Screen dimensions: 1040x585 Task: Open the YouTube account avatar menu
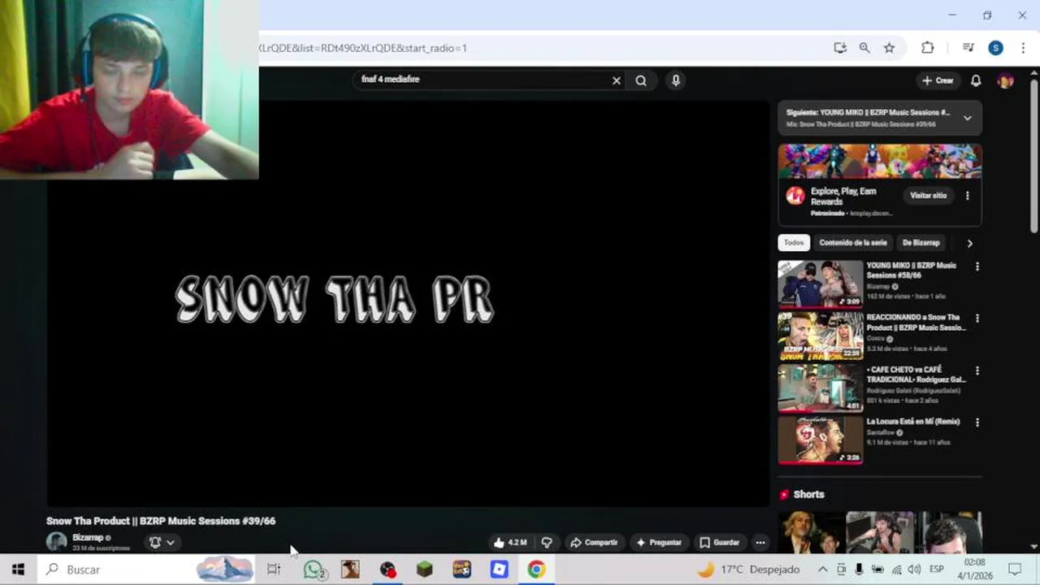coord(1005,80)
